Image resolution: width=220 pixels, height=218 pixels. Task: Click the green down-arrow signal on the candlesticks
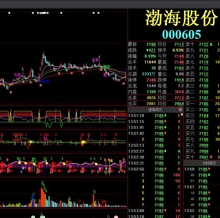coord(65,65)
